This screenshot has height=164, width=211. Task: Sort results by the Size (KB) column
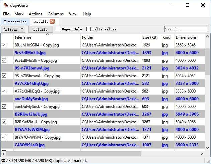point(150,37)
